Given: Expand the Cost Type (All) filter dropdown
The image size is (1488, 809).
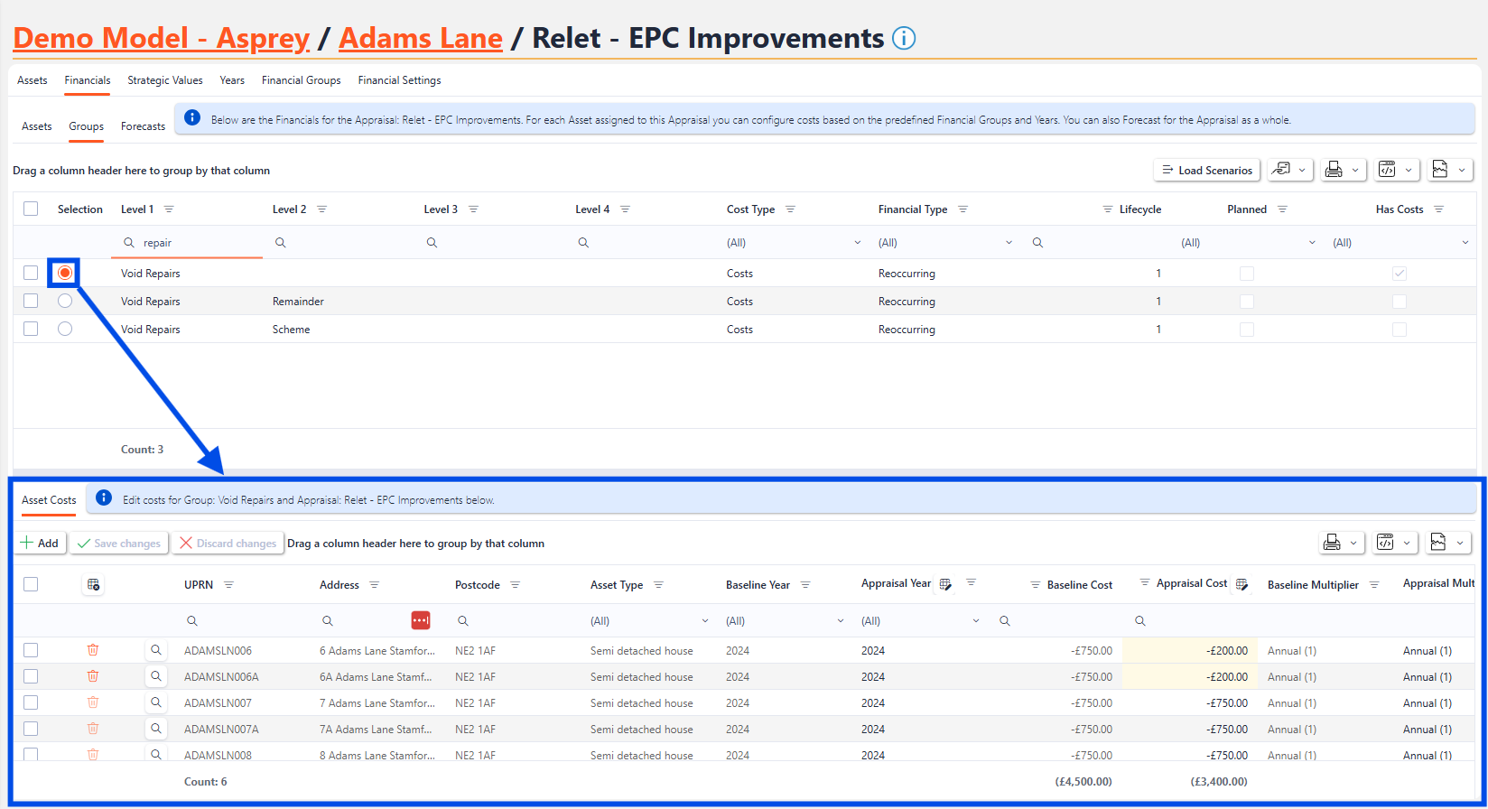Looking at the screenshot, I should (x=857, y=243).
